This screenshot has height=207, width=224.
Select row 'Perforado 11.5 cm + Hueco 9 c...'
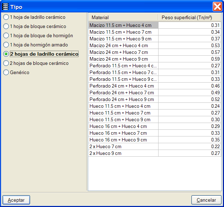pos(155,79)
